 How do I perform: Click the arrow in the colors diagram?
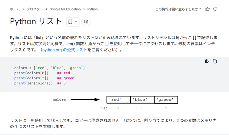pyautogui.click(x=85, y=100)
